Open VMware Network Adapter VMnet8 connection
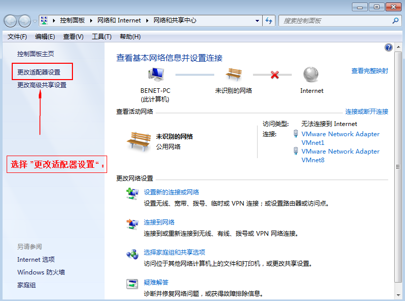This screenshot has width=405, height=301. coord(340,156)
